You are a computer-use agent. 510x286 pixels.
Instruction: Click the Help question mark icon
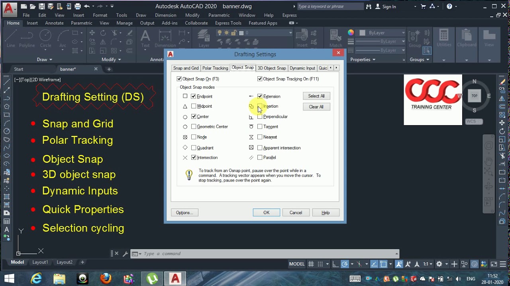point(449,6)
